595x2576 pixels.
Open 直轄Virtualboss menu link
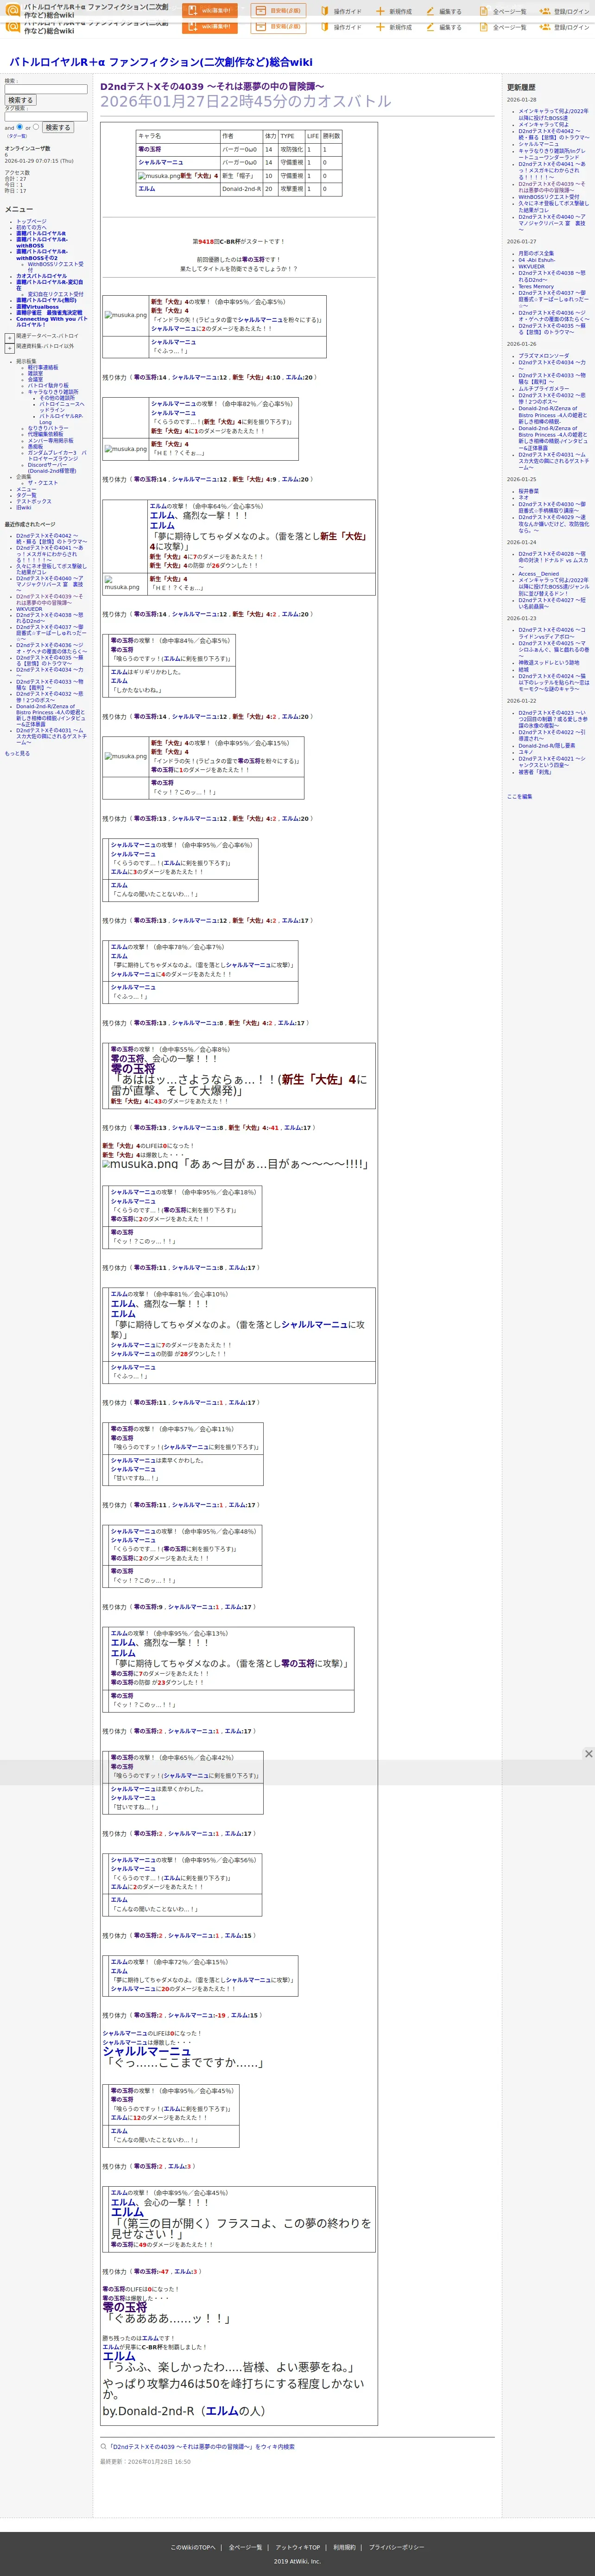(37, 307)
